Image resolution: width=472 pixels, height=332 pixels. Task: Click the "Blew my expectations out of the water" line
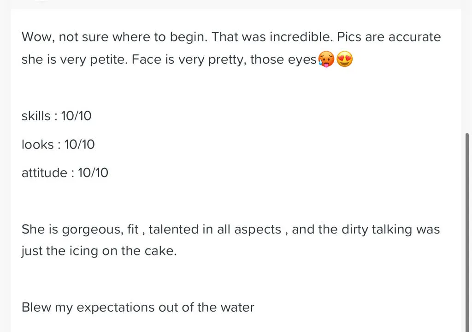[x=138, y=308]
